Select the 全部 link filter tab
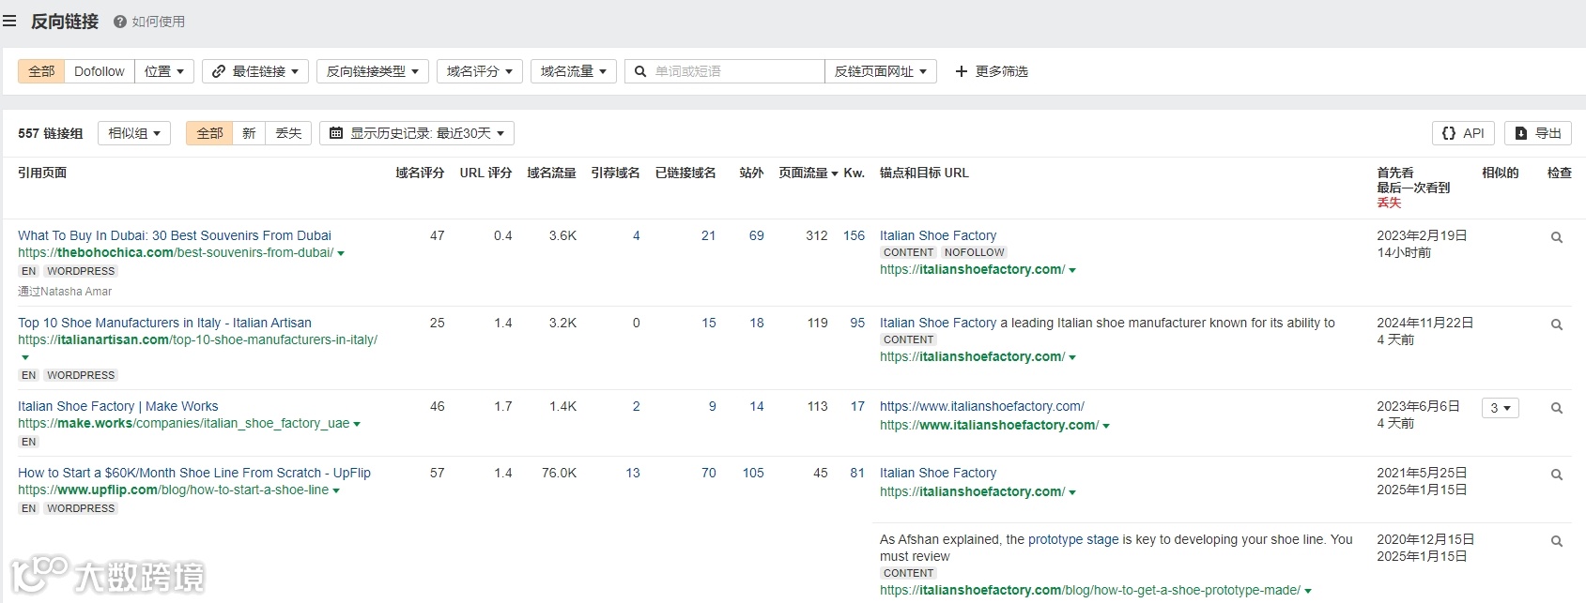 41,71
